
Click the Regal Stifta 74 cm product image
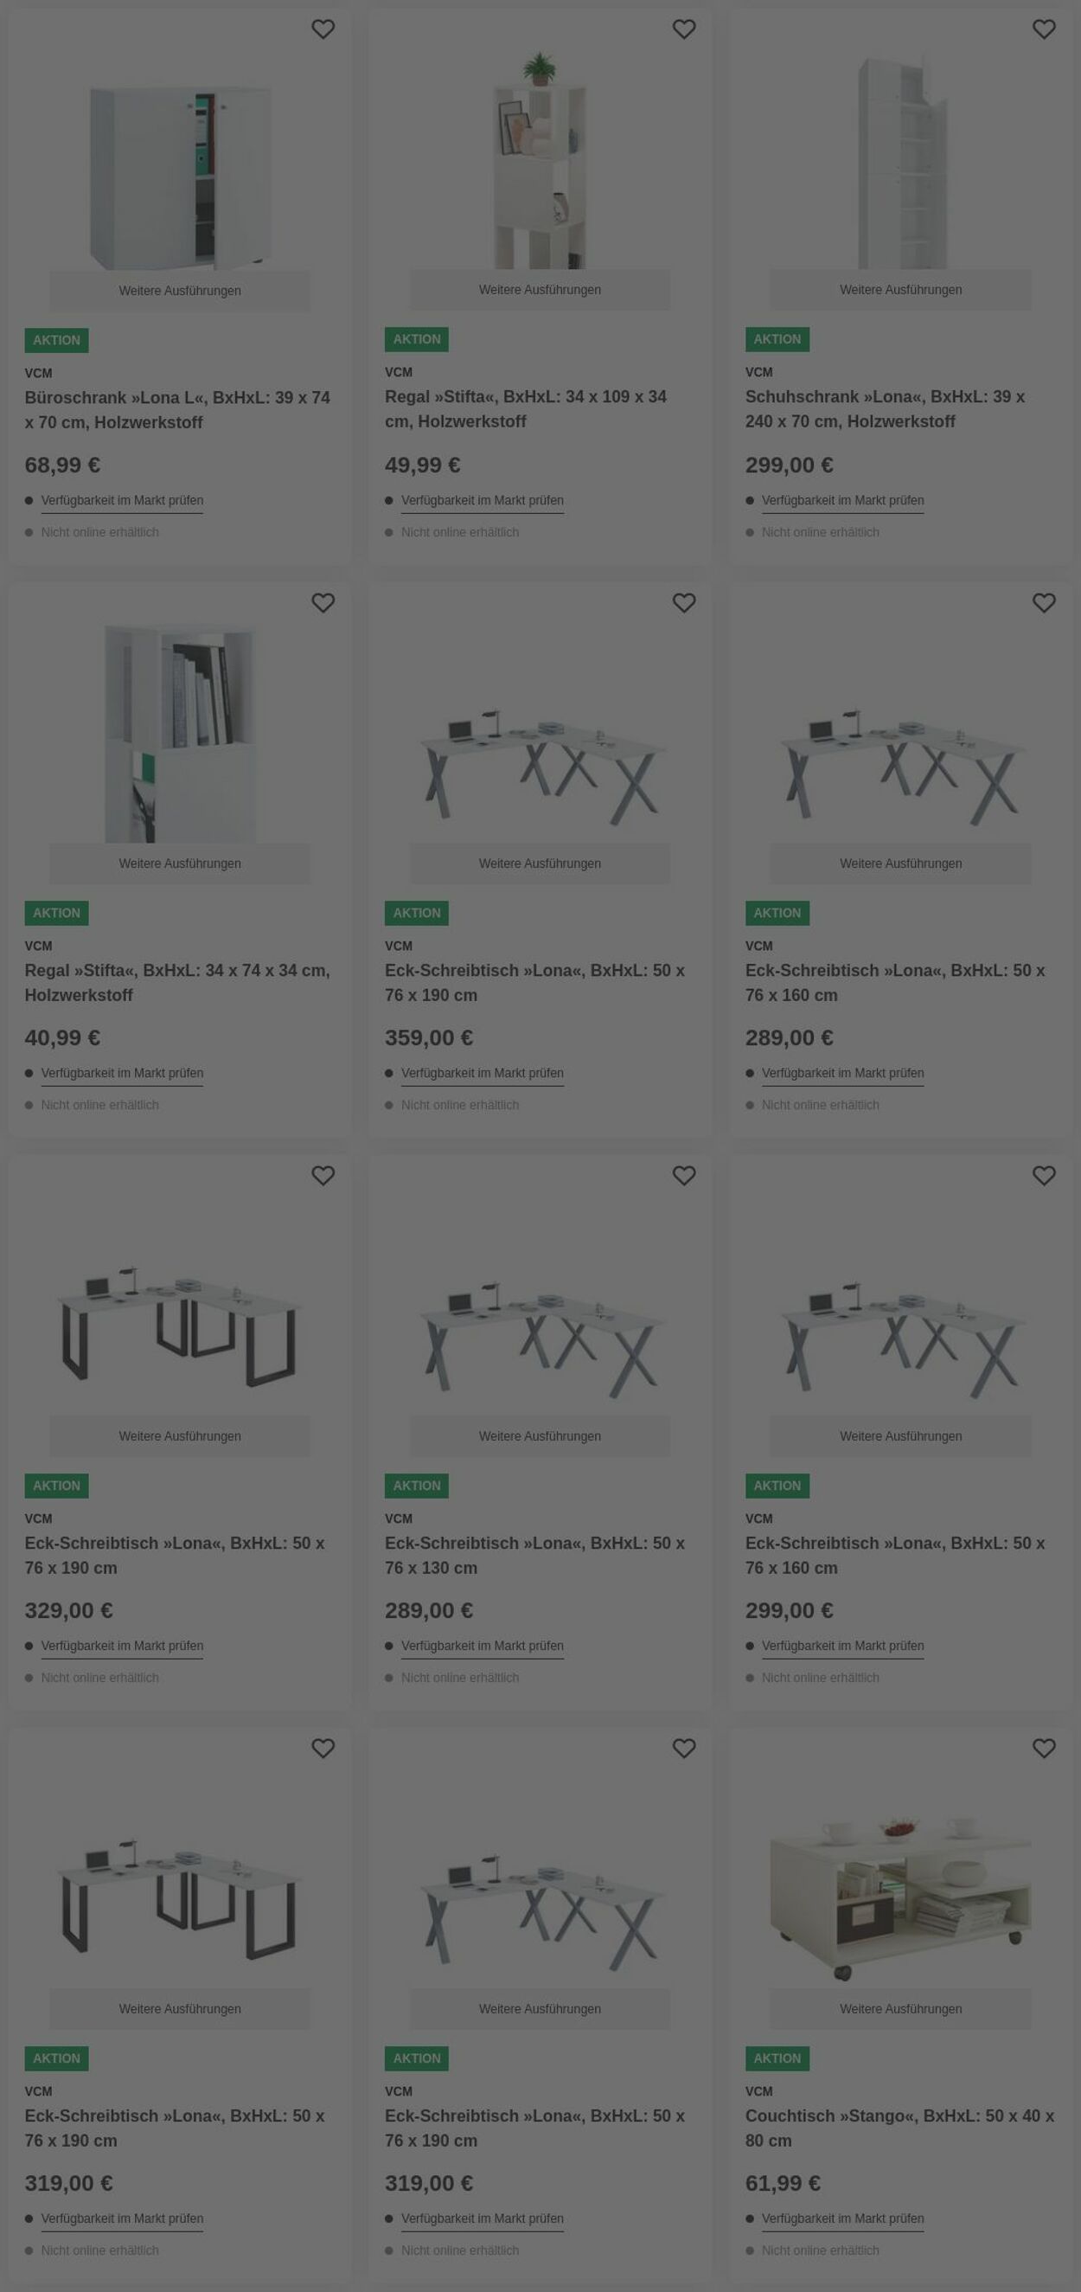coord(180,734)
